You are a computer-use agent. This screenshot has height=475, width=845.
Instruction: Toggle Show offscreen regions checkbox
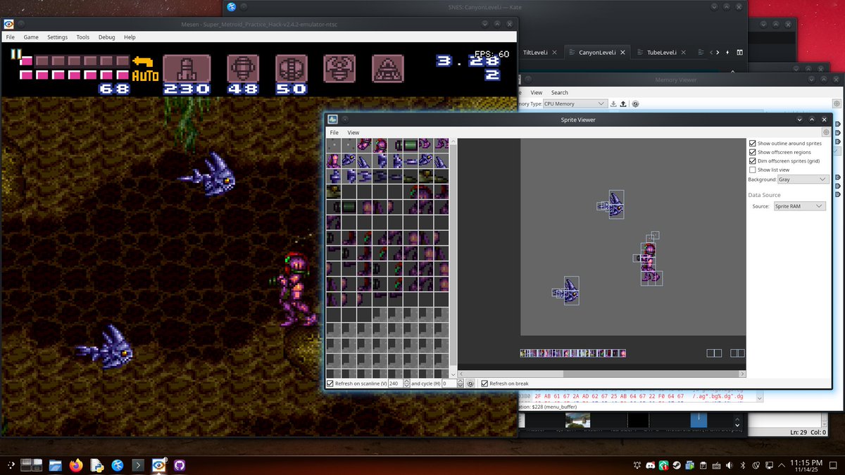pyautogui.click(x=753, y=152)
